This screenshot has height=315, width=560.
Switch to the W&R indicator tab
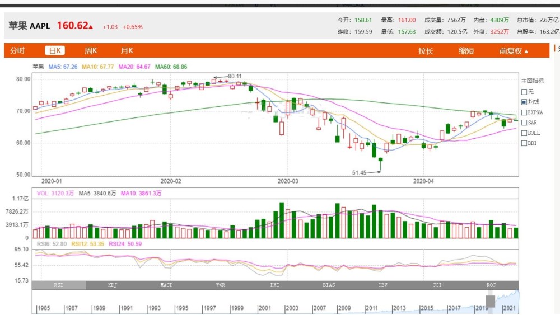point(220,285)
